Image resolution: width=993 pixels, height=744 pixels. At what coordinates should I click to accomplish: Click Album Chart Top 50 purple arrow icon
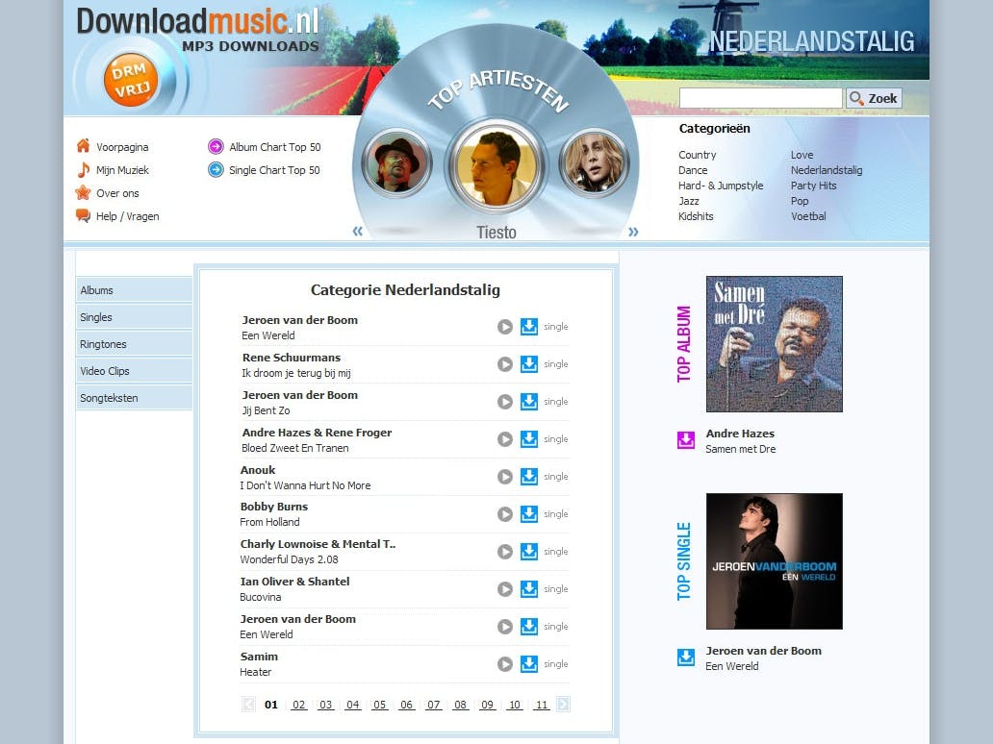tap(216, 147)
